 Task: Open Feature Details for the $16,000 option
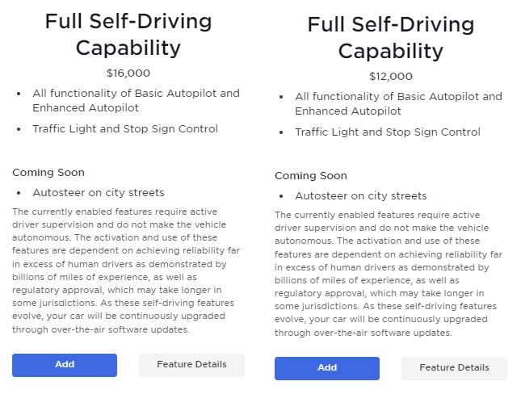(x=191, y=365)
